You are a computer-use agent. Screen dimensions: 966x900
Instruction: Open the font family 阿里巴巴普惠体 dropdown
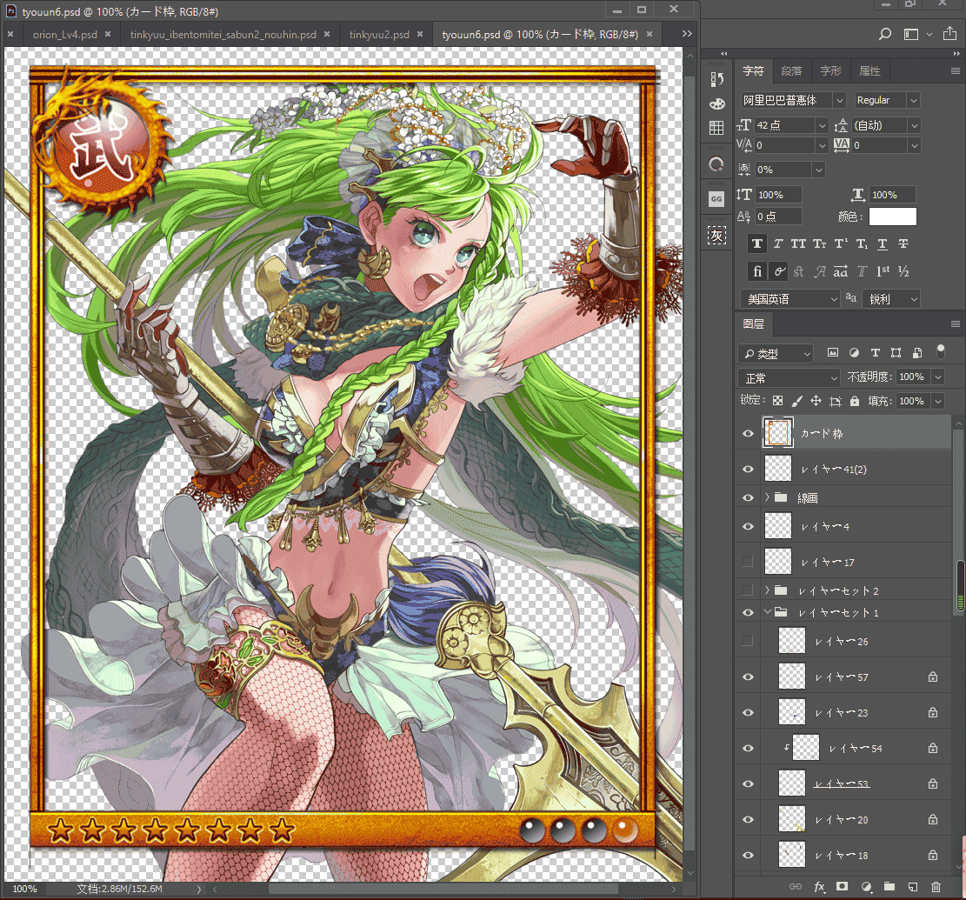pos(793,100)
